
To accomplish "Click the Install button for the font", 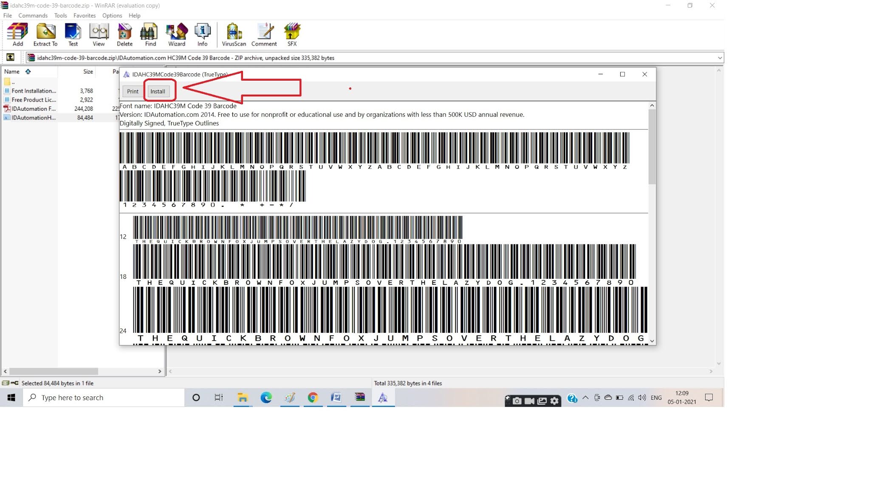I will coord(158,91).
